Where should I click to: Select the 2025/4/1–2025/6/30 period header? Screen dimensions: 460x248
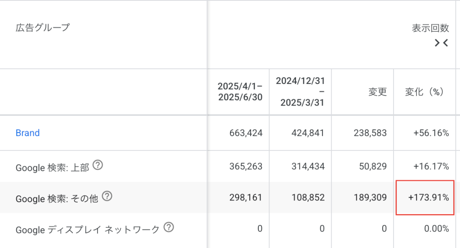coord(240,92)
